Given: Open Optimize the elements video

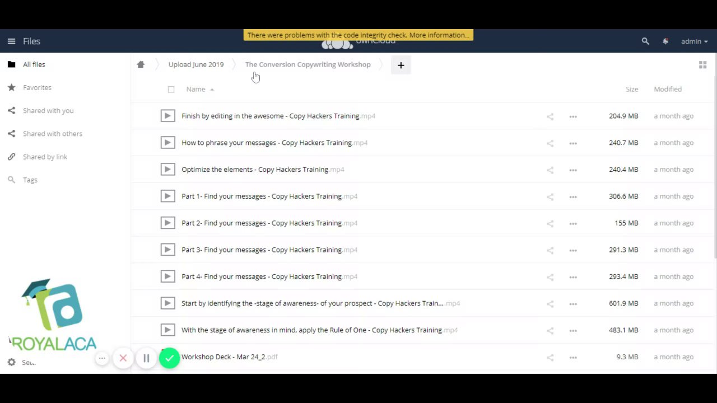Looking at the screenshot, I should 263,170.
